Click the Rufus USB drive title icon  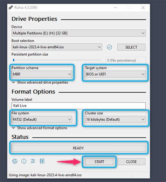tap(11, 8)
